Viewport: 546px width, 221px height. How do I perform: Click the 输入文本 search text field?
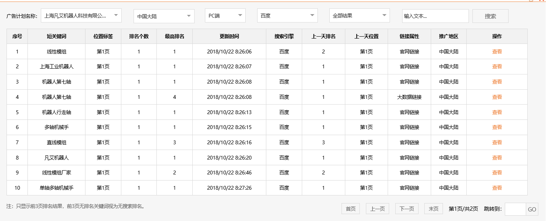(435, 16)
